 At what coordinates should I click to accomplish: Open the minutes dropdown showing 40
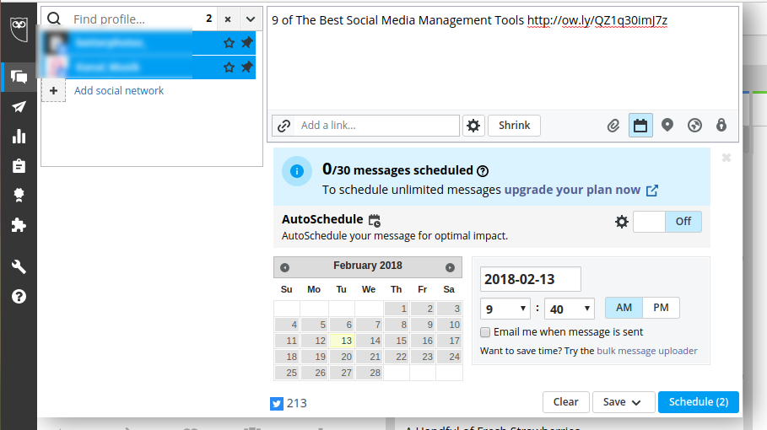coord(570,309)
